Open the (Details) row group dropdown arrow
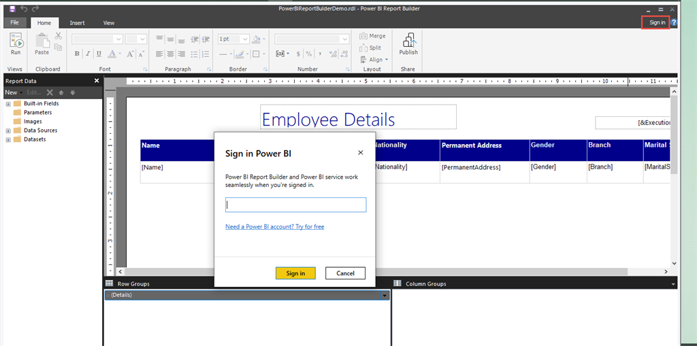This screenshot has width=697, height=346. [385, 296]
